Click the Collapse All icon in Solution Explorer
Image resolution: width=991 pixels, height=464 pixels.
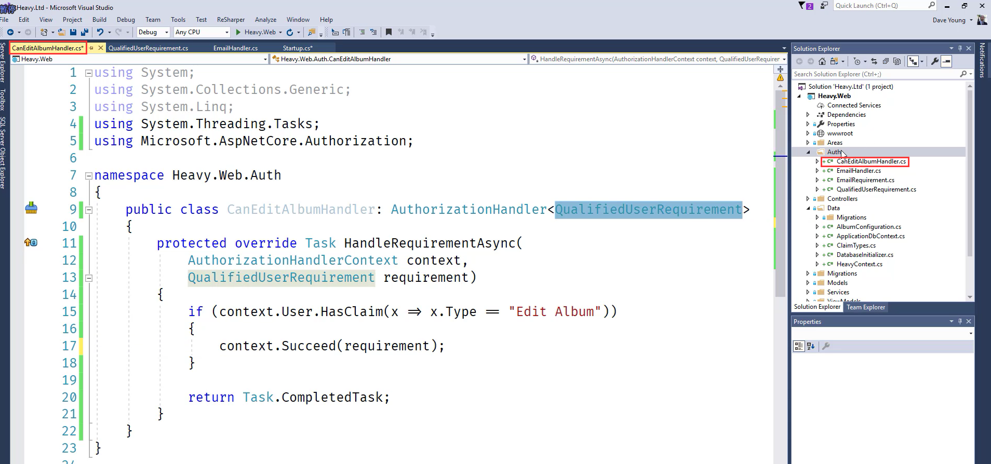click(886, 61)
